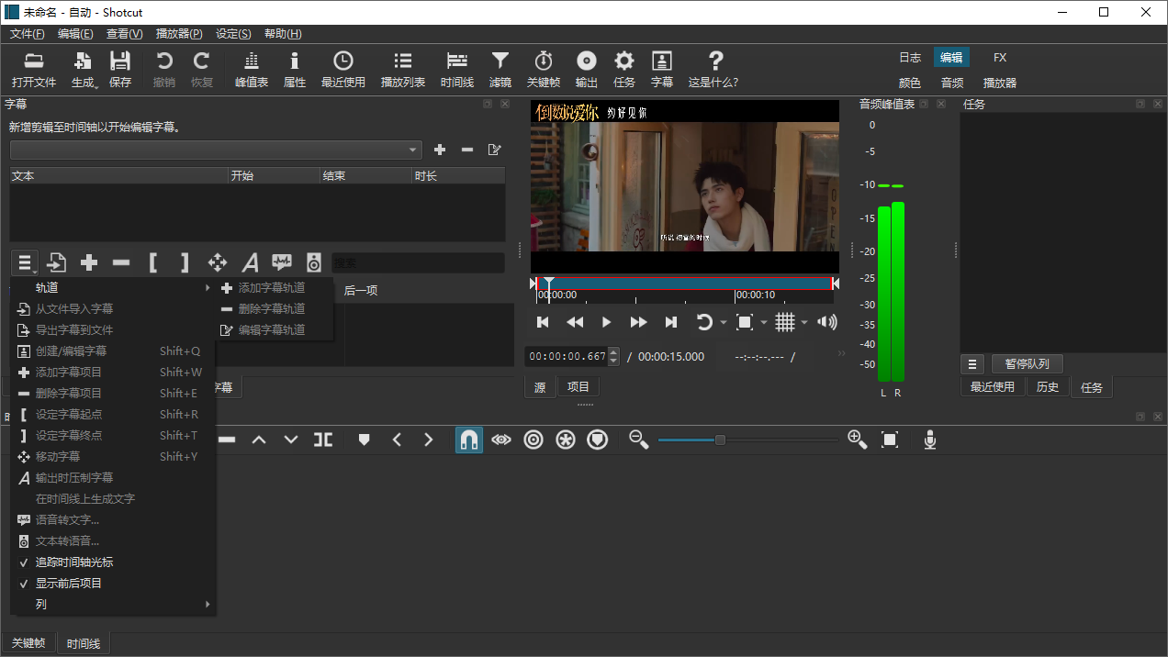Image resolution: width=1168 pixels, height=657 pixels.
Task: Select 添加字幕轨道 from the submenu
Action: click(x=271, y=287)
